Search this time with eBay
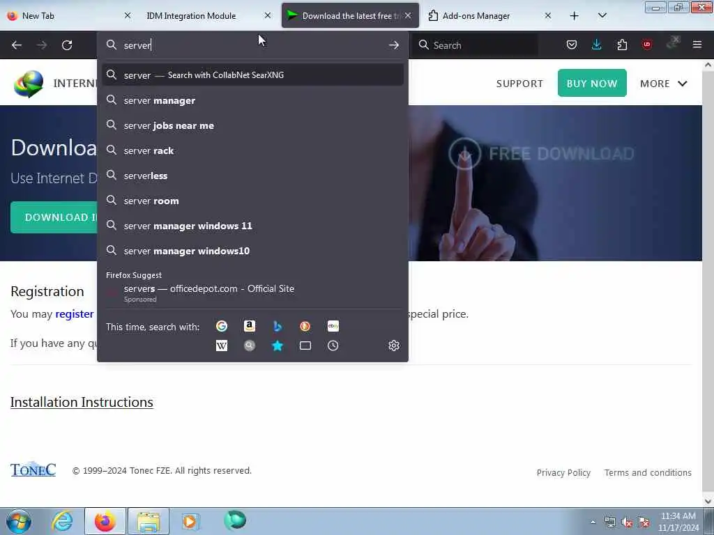This screenshot has height=535, width=714. pos(333,326)
